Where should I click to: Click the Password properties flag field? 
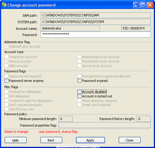(x=105, y=125)
